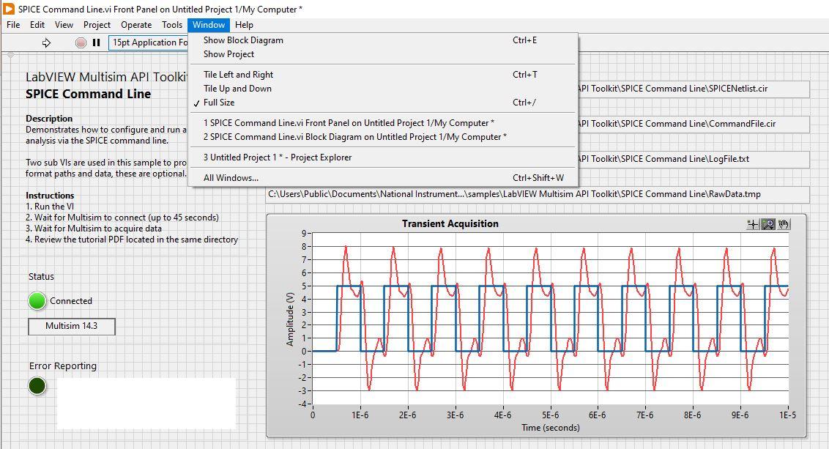Image resolution: width=829 pixels, height=449 pixels.
Task: Click the Pause execution button
Action: pyautogui.click(x=96, y=42)
